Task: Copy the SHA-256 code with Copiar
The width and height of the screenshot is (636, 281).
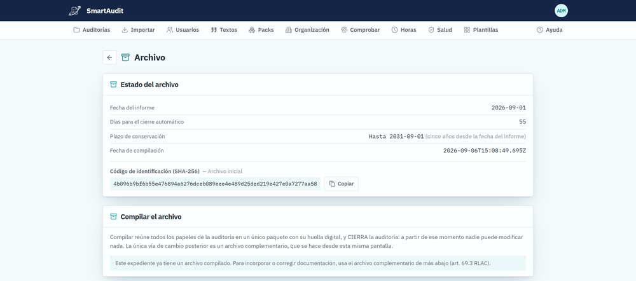Action: (341, 184)
